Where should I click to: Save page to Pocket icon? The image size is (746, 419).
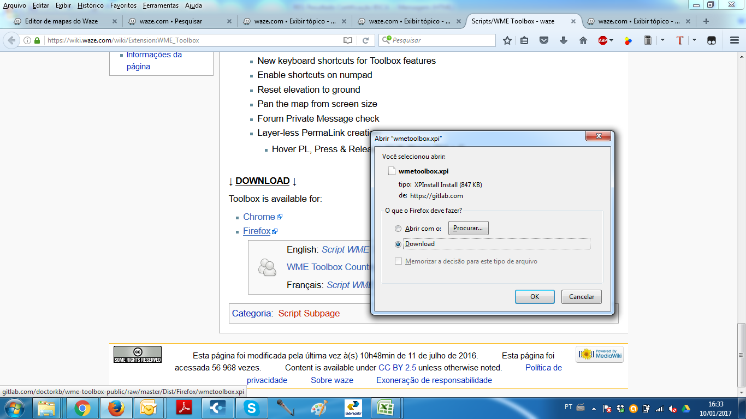click(x=544, y=40)
